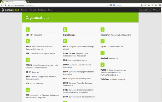
Task: Open the Research menu item
Action: tap(33, 10)
